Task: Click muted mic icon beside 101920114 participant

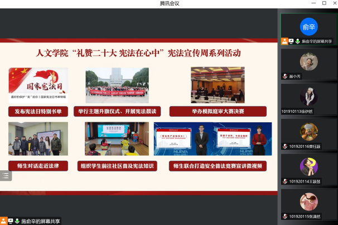Action: tap(285, 181)
